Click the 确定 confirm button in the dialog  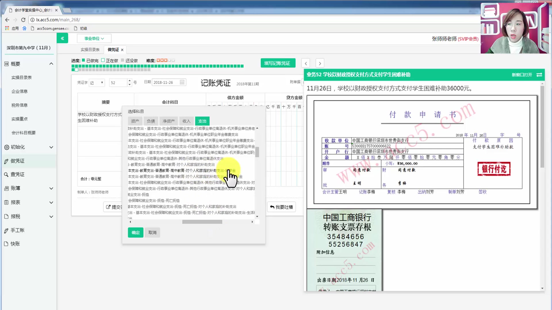135,232
